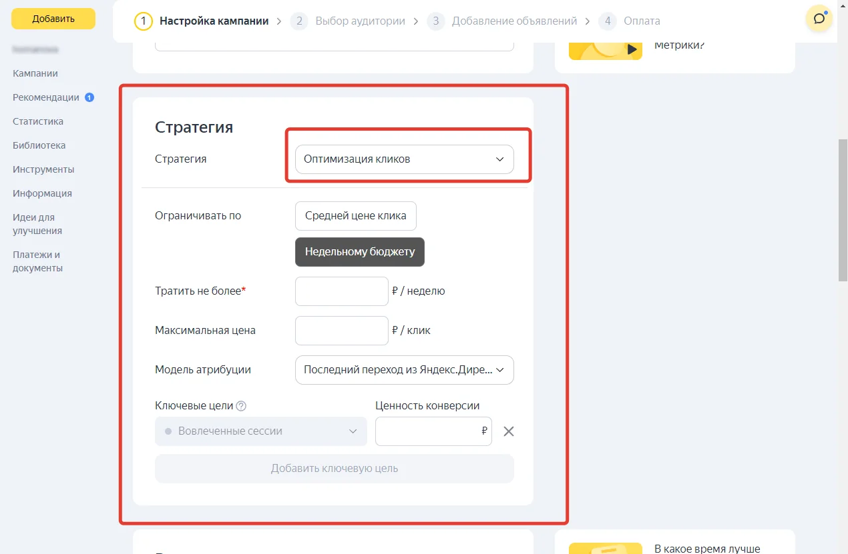Open the Модель атрибуции dropdown
This screenshot has width=848, height=554.
405,370
